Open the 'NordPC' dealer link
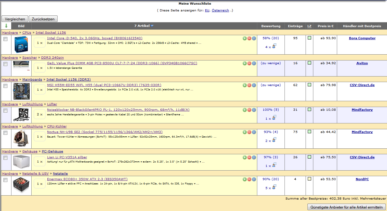The width and height of the screenshot is (387, 211). pos(362,179)
